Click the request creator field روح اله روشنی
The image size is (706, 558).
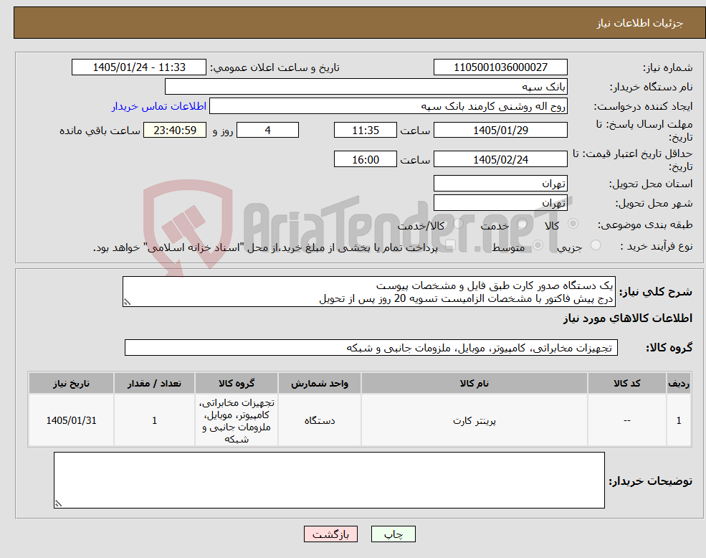coord(388,106)
